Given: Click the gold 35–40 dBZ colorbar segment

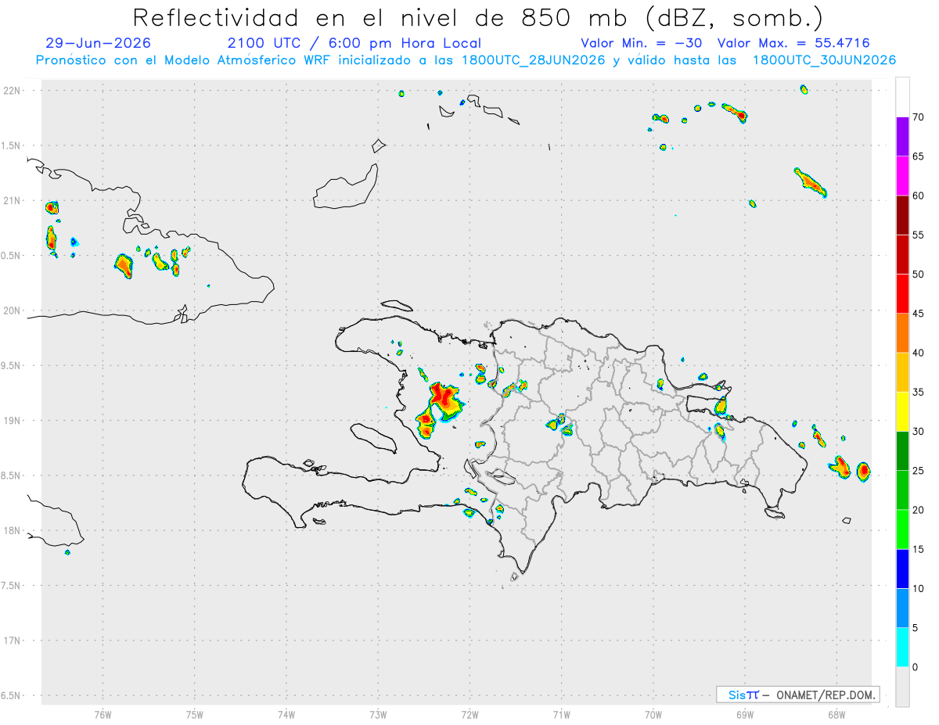Looking at the screenshot, I should (x=902, y=372).
